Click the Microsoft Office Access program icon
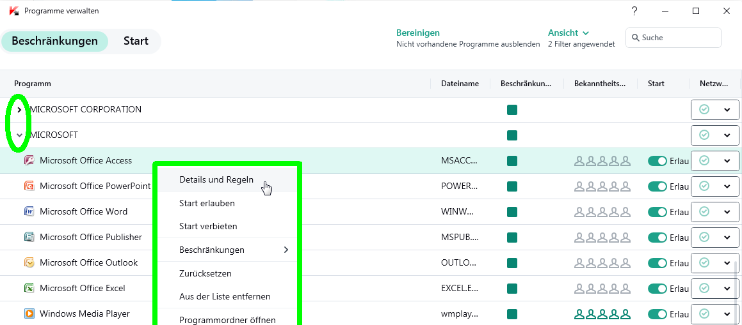This screenshot has width=742, height=325. click(29, 160)
